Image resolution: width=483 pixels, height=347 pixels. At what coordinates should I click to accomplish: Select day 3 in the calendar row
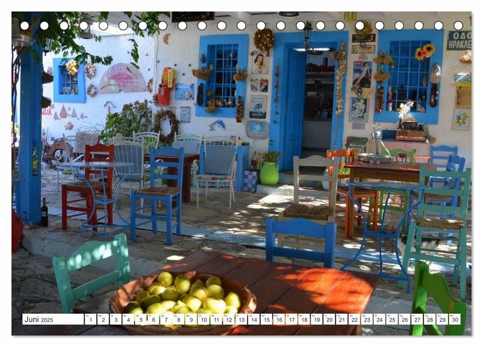115,319
